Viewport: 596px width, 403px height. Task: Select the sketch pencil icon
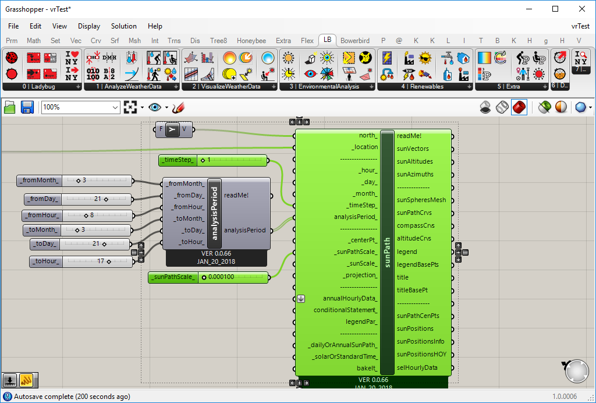pyautogui.click(x=178, y=108)
